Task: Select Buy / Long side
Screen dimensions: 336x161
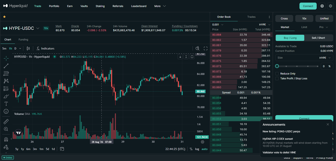Action: click(290, 38)
